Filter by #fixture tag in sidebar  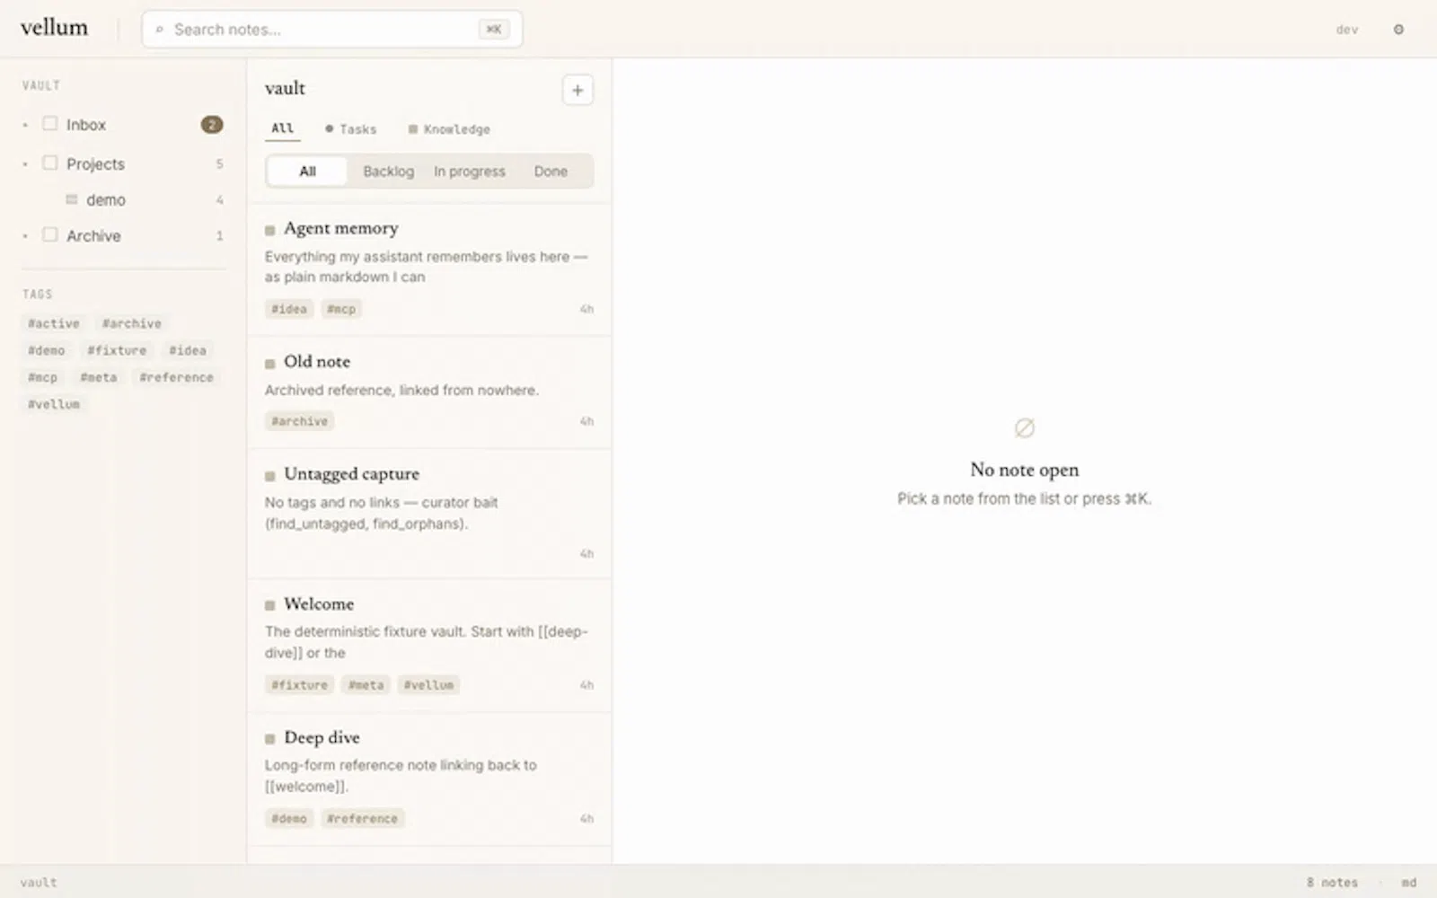point(117,350)
